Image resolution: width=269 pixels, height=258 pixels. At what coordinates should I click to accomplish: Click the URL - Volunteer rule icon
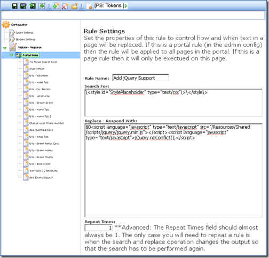click(26, 75)
